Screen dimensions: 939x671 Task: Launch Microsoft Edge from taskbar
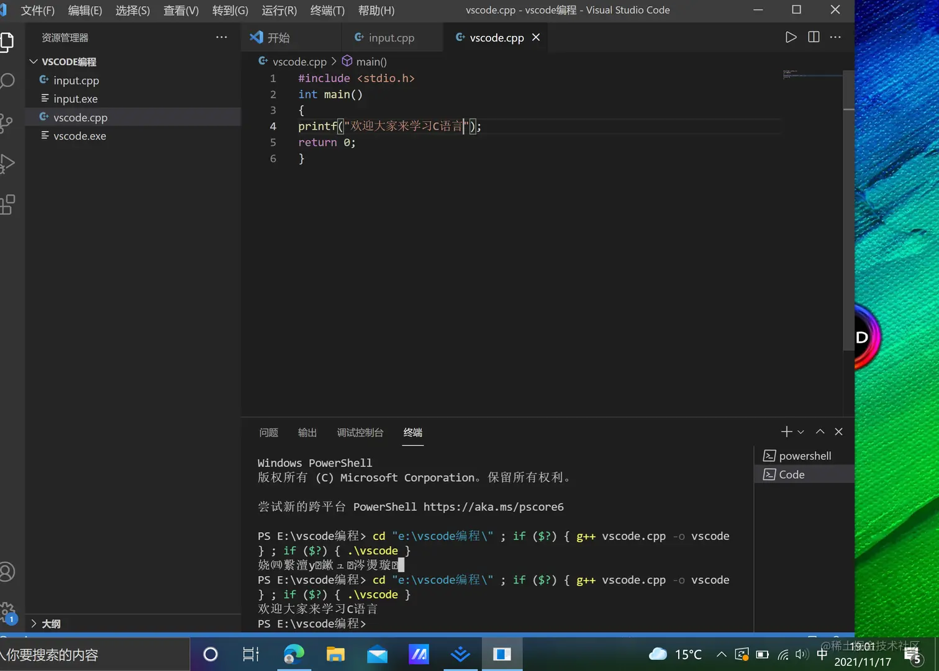pyautogui.click(x=294, y=654)
